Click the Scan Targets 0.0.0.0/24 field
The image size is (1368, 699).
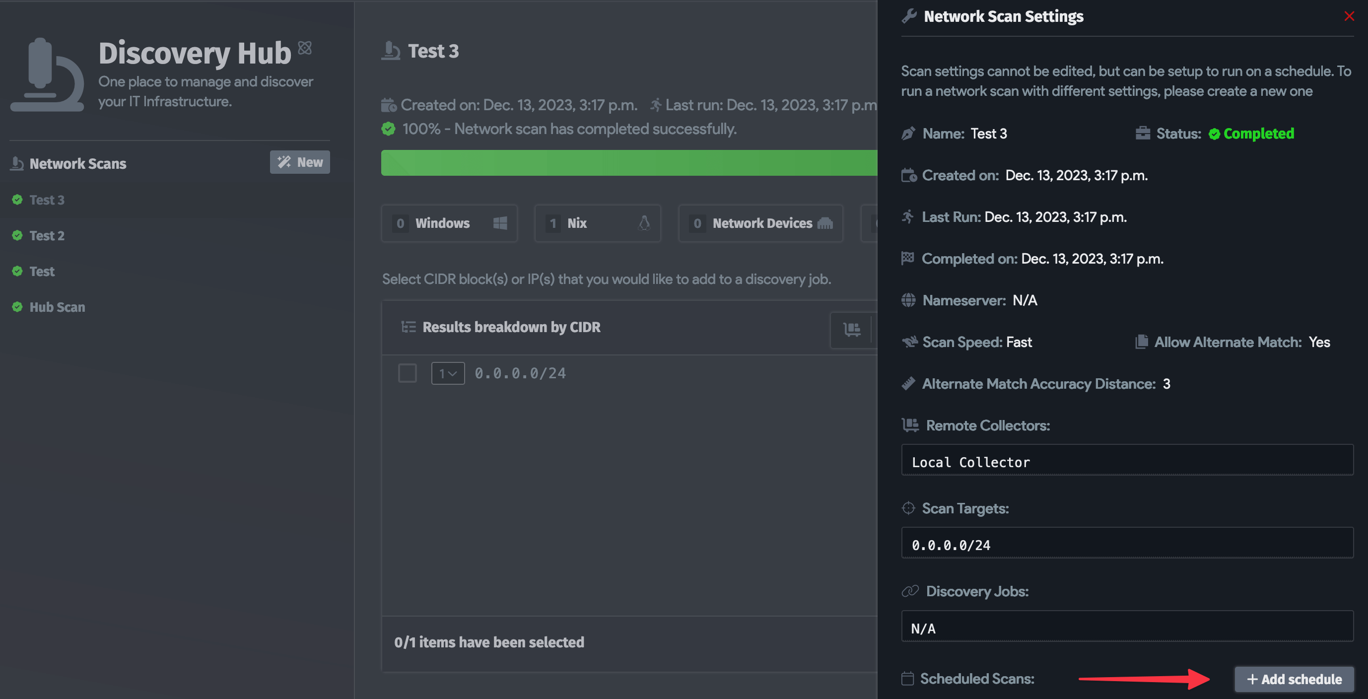(1127, 543)
